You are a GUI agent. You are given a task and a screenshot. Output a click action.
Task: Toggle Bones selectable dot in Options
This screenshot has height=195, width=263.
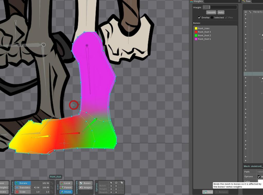coord(111,186)
